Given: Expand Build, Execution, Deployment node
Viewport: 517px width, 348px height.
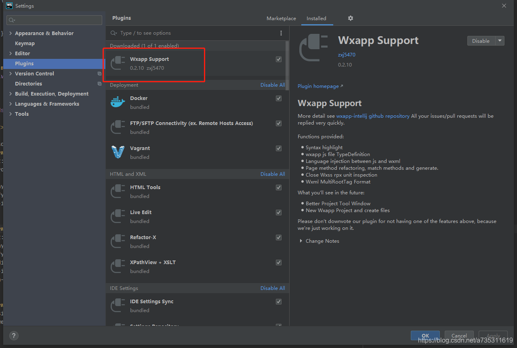Looking at the screenshot, I should (11, 94).
